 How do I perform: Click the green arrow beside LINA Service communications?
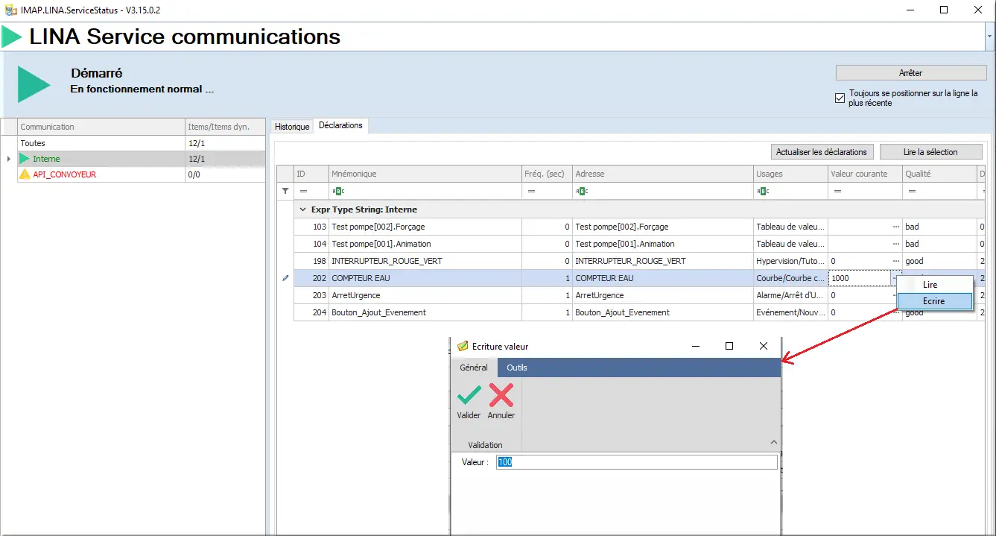click(11, 37)
